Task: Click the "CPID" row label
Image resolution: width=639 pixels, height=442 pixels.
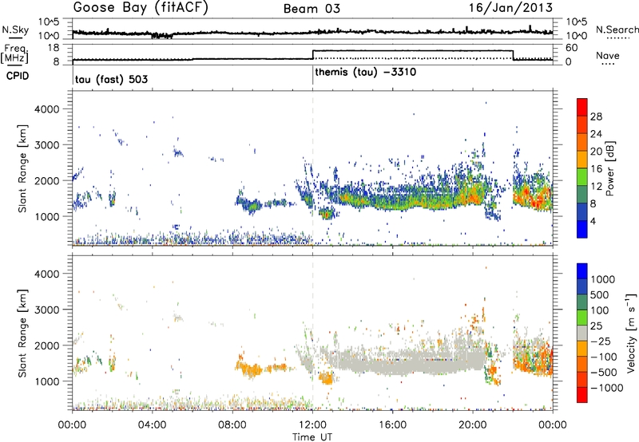Action: point(18,76)
